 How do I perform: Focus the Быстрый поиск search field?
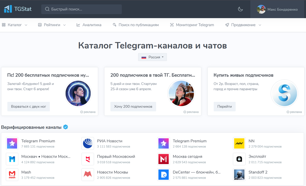(x=82, y=9)
